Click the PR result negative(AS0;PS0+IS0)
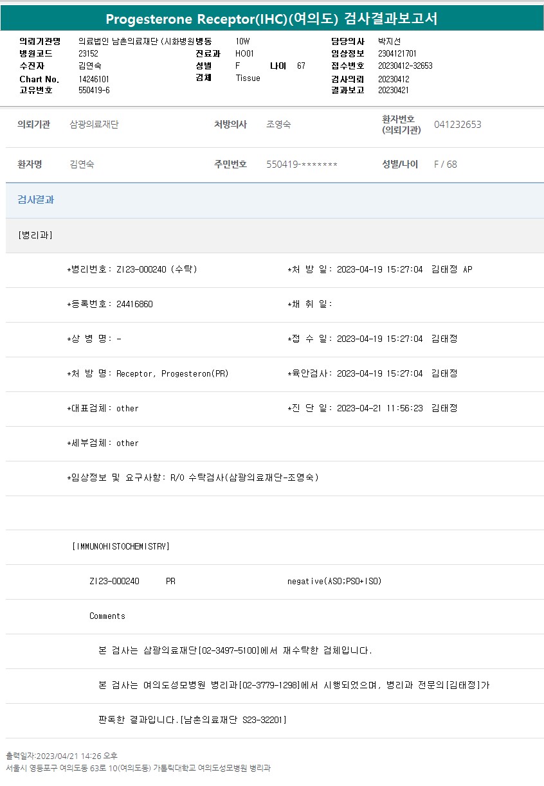544x786 pixels. coord(334,581)
